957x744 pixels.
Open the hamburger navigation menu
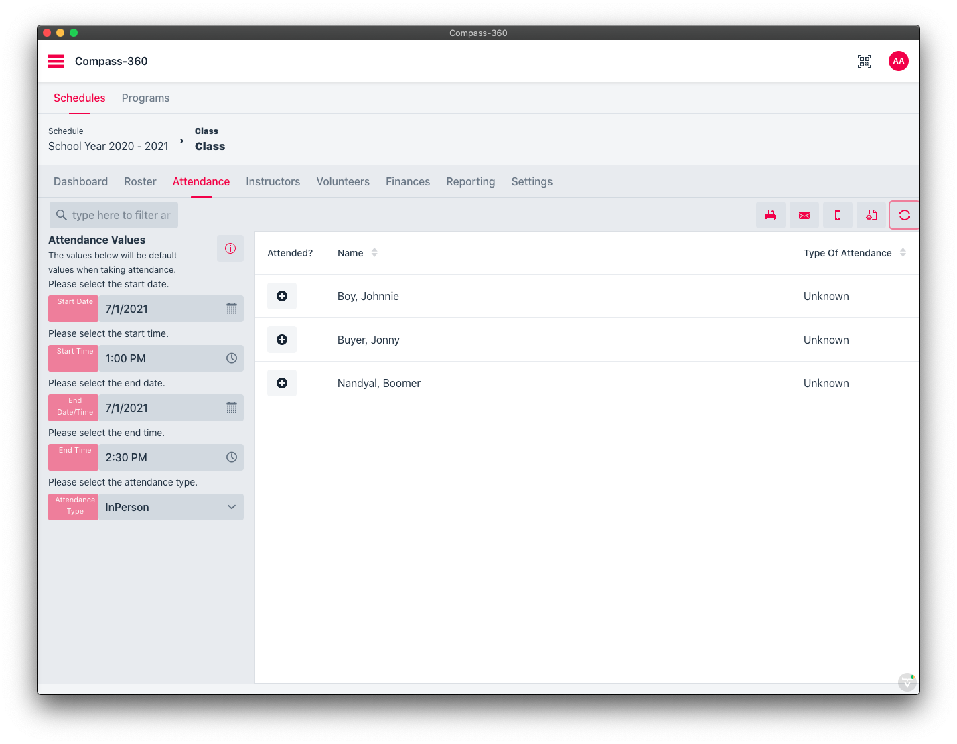(x=56, y=61)
